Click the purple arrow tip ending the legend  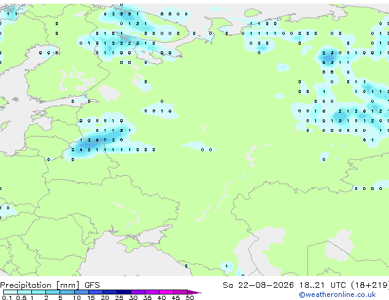coord(194,292)
